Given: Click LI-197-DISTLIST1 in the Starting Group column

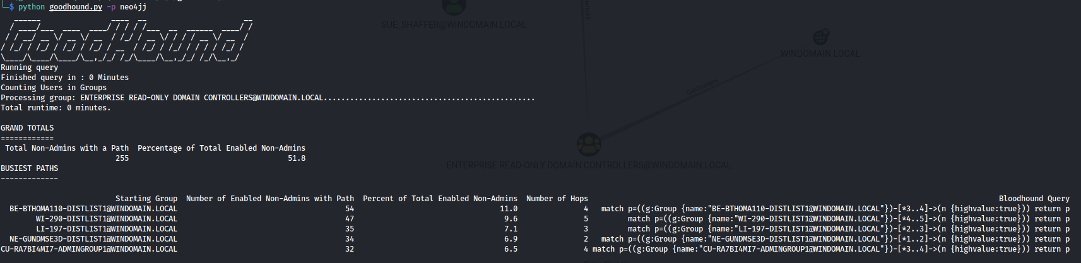Looking at the screenshot, I should (107, 229).
